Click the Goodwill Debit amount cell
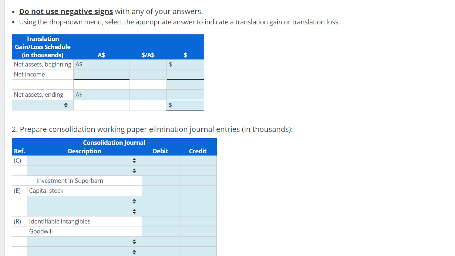 (x=160, y=231)
